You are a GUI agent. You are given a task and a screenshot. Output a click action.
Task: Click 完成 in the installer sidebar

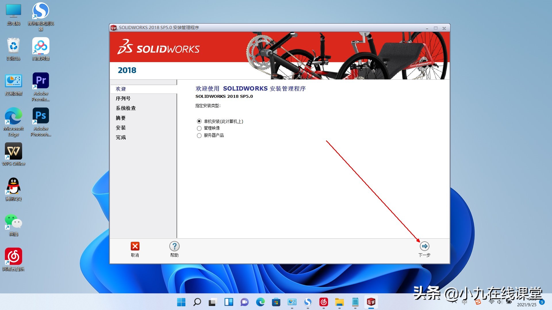pos(121,137)
